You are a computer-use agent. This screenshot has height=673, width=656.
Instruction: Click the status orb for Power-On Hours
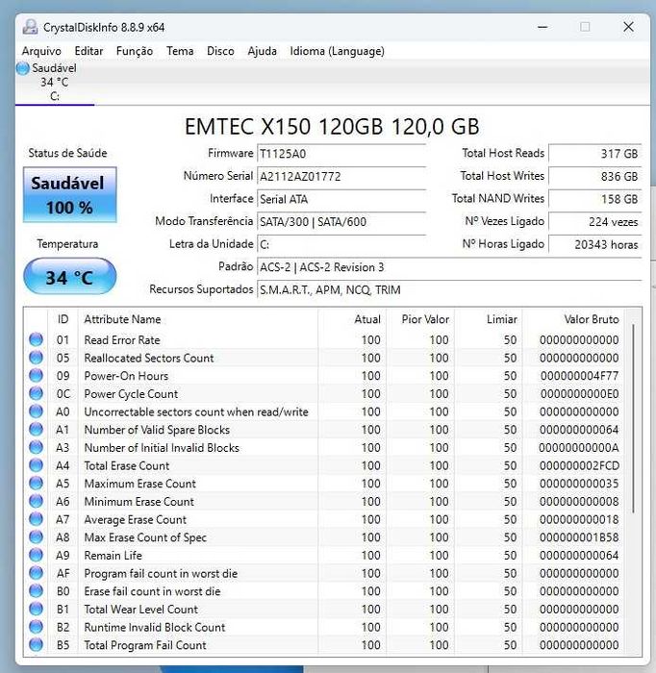[36, 376]
